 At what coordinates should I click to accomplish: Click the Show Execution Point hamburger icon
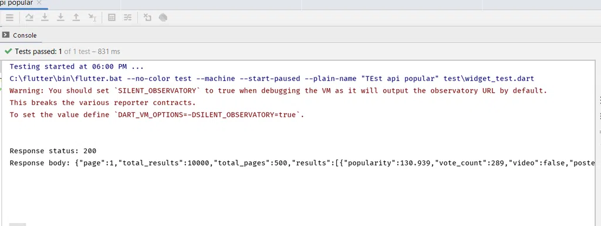click(9, 17)
